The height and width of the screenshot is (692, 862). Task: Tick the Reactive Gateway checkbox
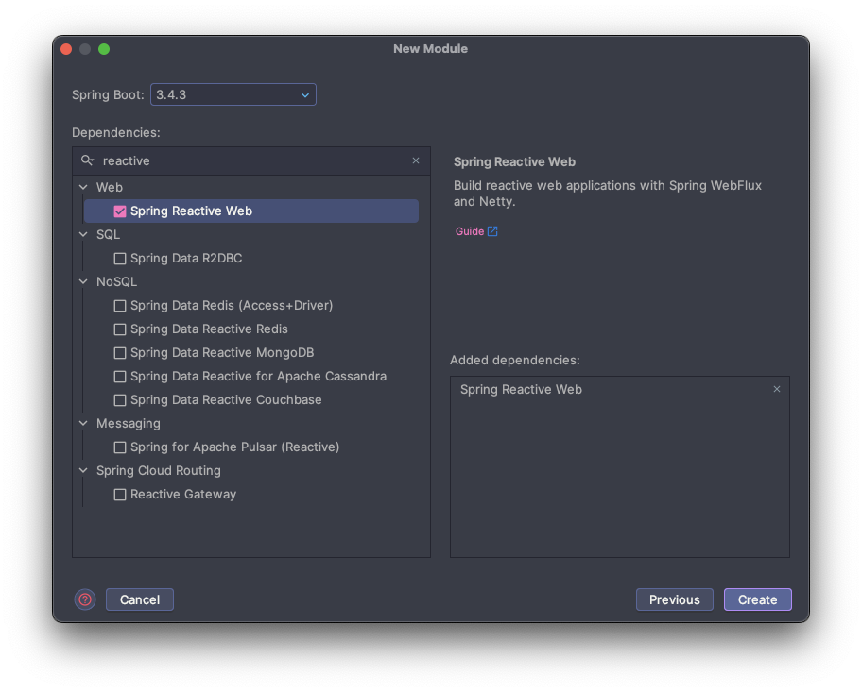[x=120, y=495]
